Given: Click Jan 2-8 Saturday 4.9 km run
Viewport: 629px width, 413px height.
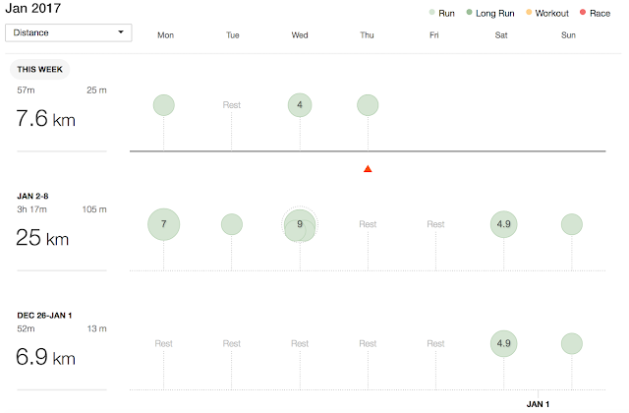Looking at the screenshot, I should (503, 224).
